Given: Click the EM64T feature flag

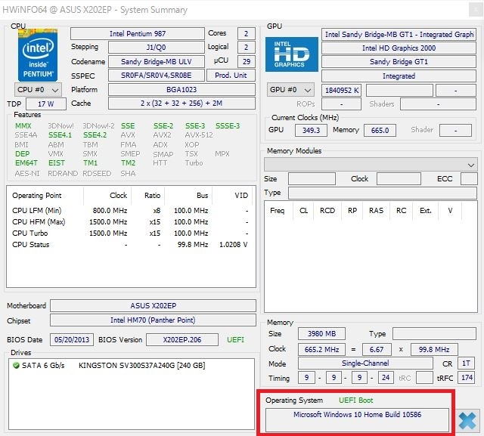Looking at the screenshot, I should pyautogui.click(x=26, y=162).
